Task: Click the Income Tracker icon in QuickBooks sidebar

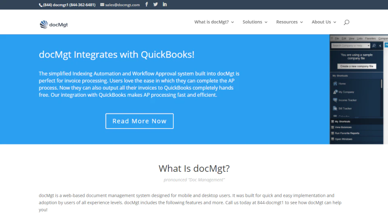Action: (335, 100)
